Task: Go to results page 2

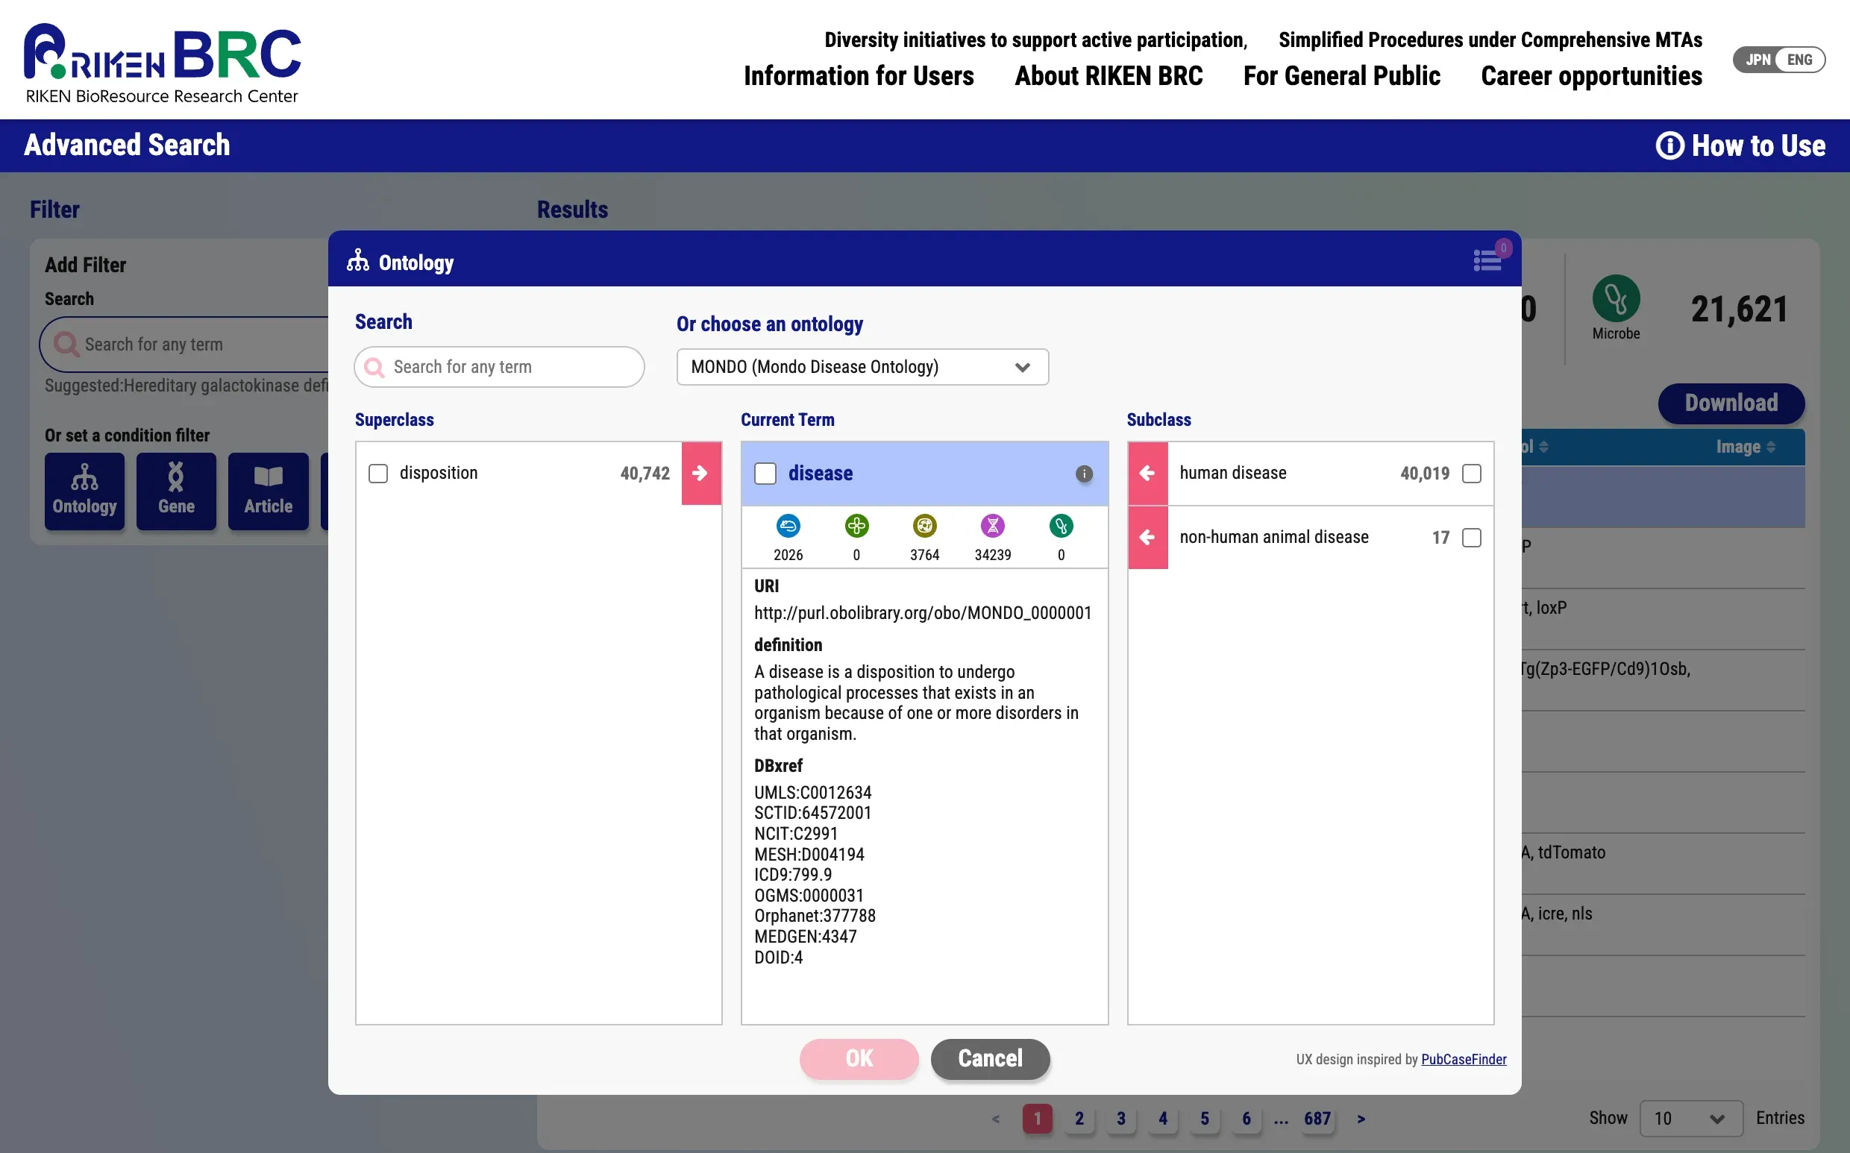Action: coord(1078,1118)
